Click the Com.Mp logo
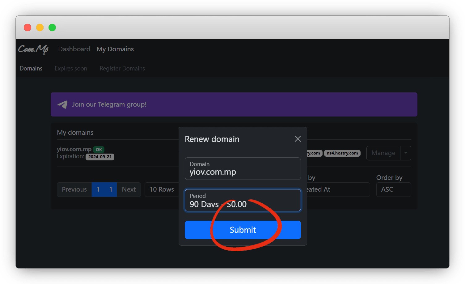Screen dimensions: 465x284 coord(33,49)
